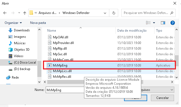This screenshot has width=181, height=107.
Task: Open the view options dropdown arrow
Action: tap(154, 23)
